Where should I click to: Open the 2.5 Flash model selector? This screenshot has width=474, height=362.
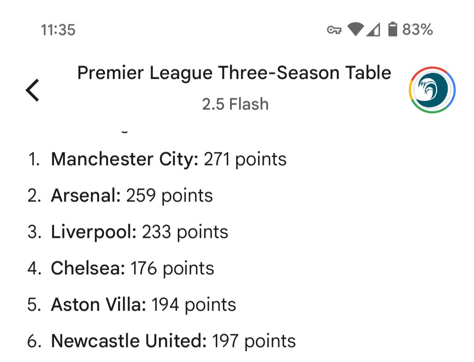[x=235, y=104]
